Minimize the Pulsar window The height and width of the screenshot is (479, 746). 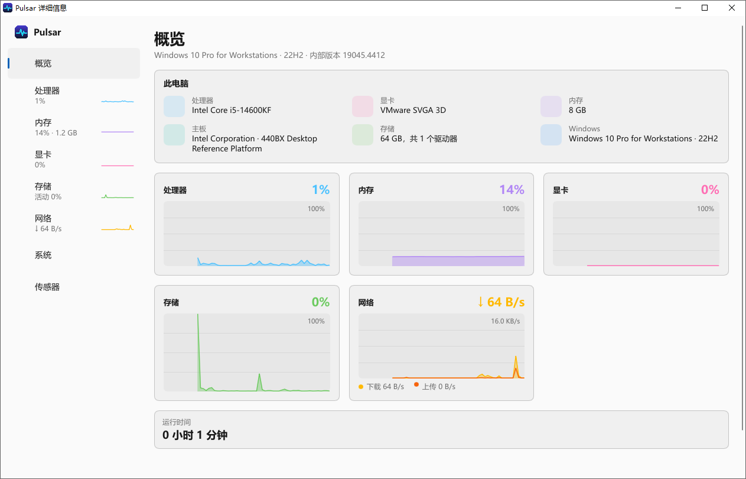(x=677, y=8)
